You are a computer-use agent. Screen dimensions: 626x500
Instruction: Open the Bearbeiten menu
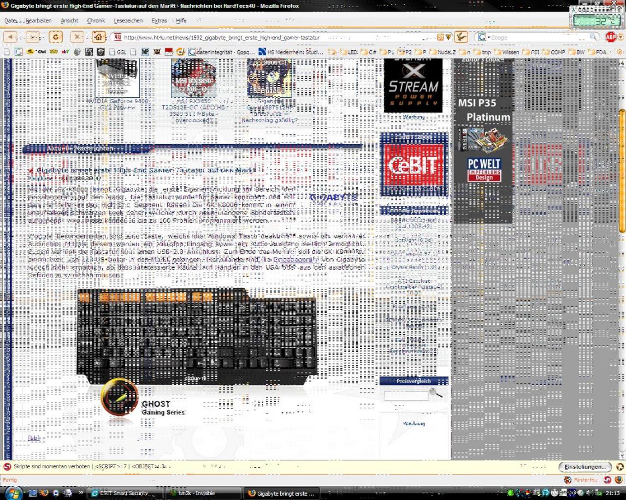pos(38,20)
